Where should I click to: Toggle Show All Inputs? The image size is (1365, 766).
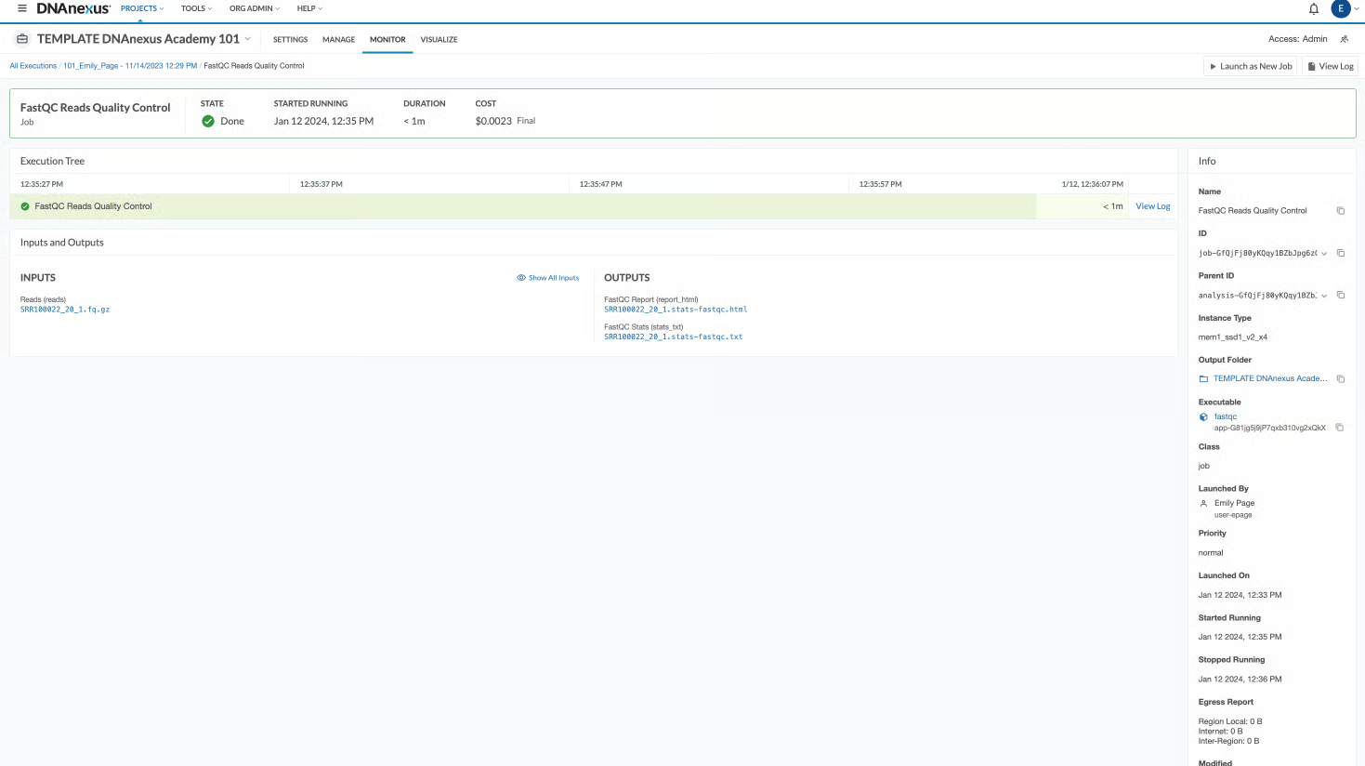547,278
